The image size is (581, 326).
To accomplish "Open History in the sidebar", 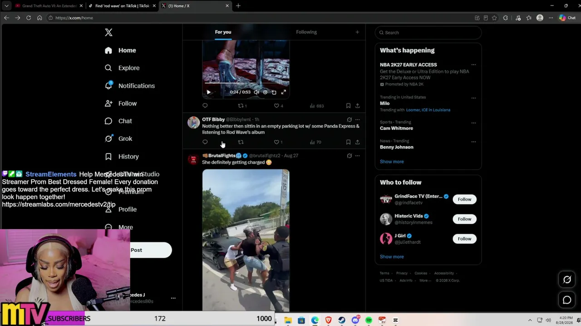I will (122, 156).
